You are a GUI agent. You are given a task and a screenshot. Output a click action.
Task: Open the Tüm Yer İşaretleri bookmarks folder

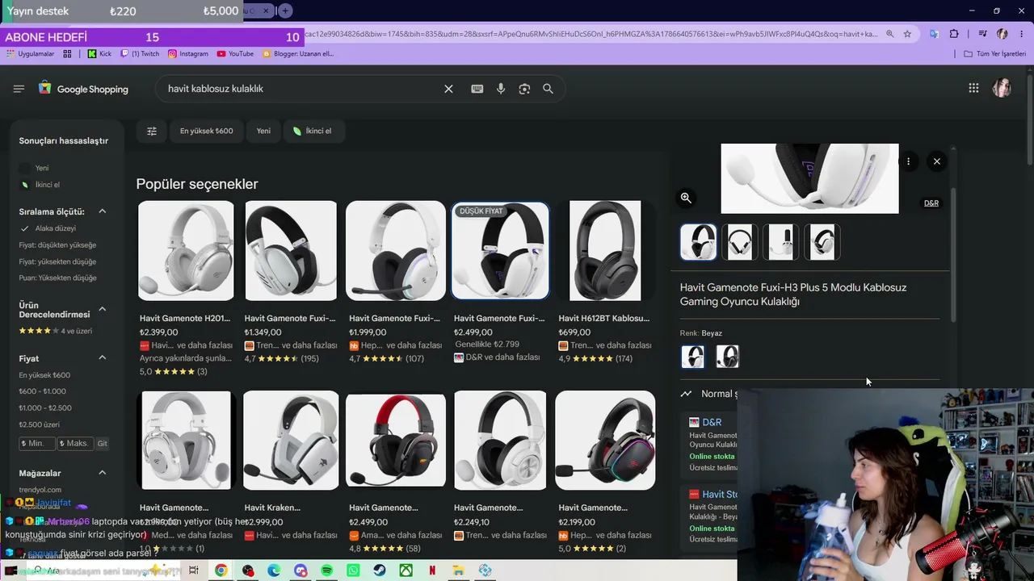tap(994, 54)
